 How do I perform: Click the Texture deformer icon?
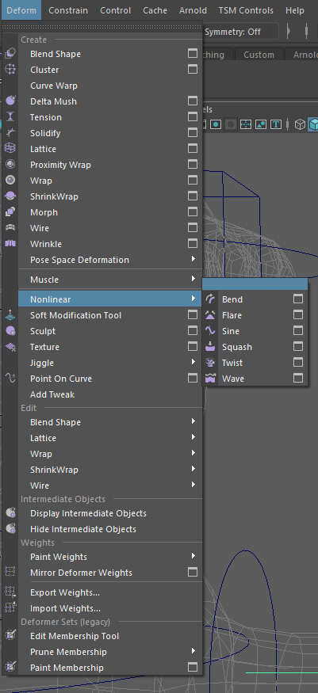[10, 347]
